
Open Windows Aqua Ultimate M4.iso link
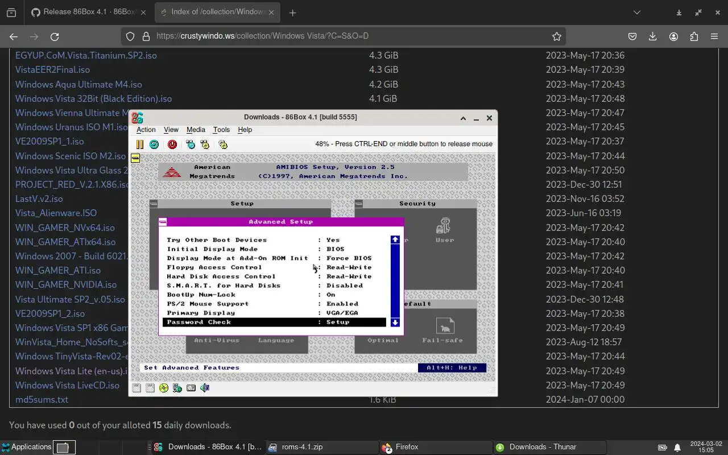(x=78, y=84)
